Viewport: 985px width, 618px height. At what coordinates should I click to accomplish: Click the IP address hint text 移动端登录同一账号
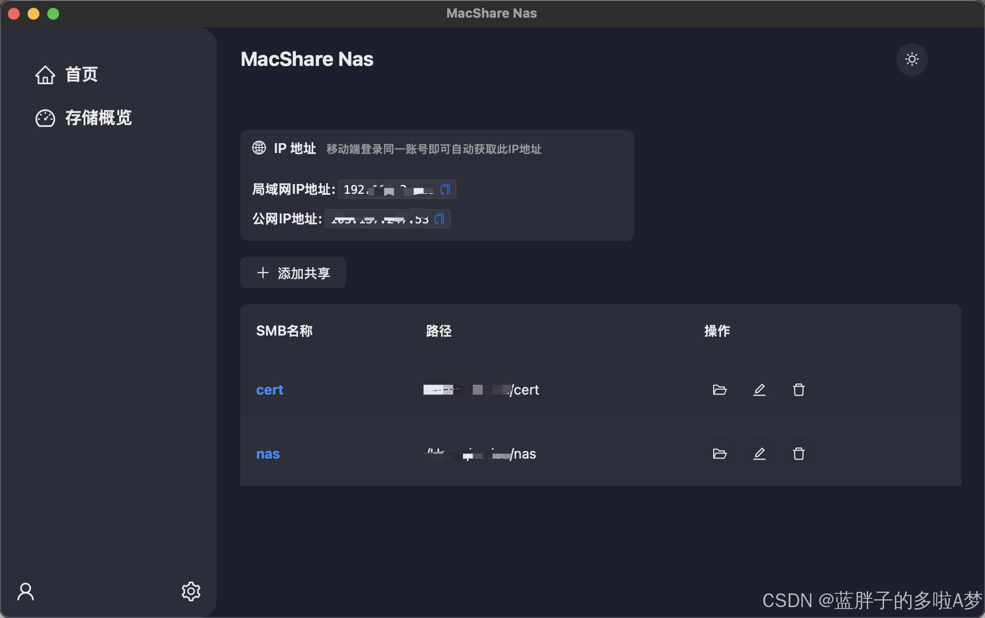434,149
